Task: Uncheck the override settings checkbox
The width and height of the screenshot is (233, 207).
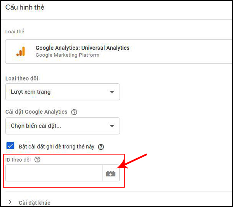Action: coord(10,146)
